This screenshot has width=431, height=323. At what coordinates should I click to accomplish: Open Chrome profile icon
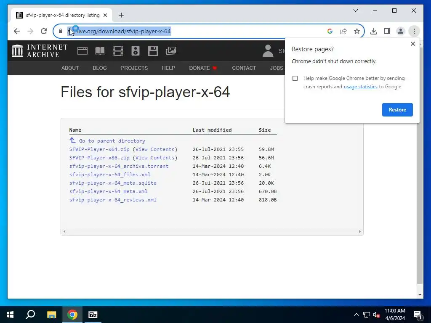(401, 31)
